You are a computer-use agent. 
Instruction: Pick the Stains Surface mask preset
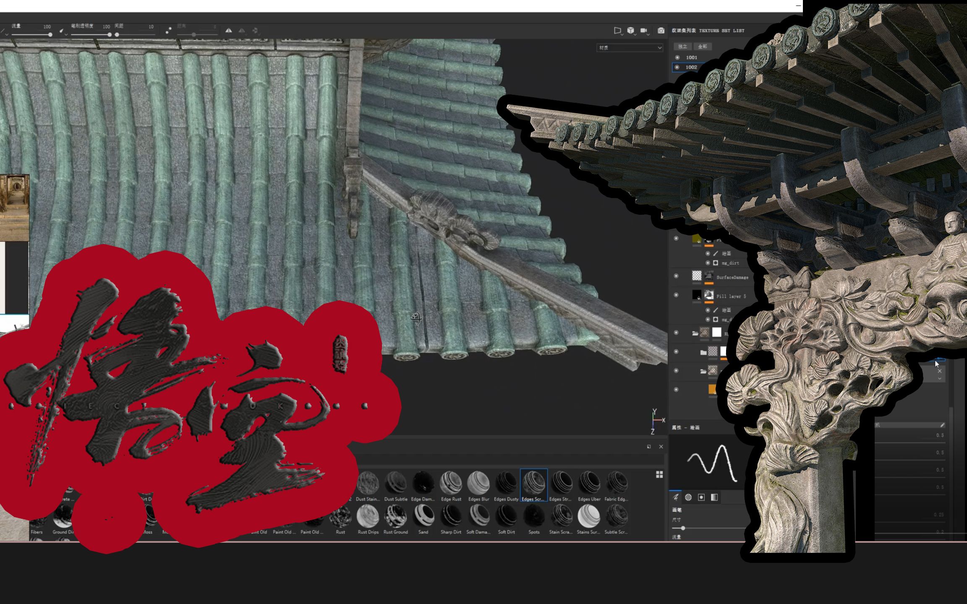[589, 519]
